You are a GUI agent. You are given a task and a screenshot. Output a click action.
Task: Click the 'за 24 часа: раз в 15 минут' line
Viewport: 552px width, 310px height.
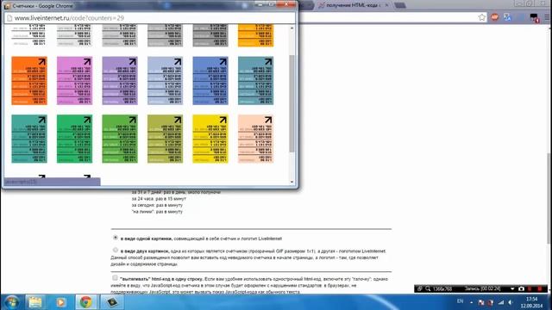[x=159, y=199]
